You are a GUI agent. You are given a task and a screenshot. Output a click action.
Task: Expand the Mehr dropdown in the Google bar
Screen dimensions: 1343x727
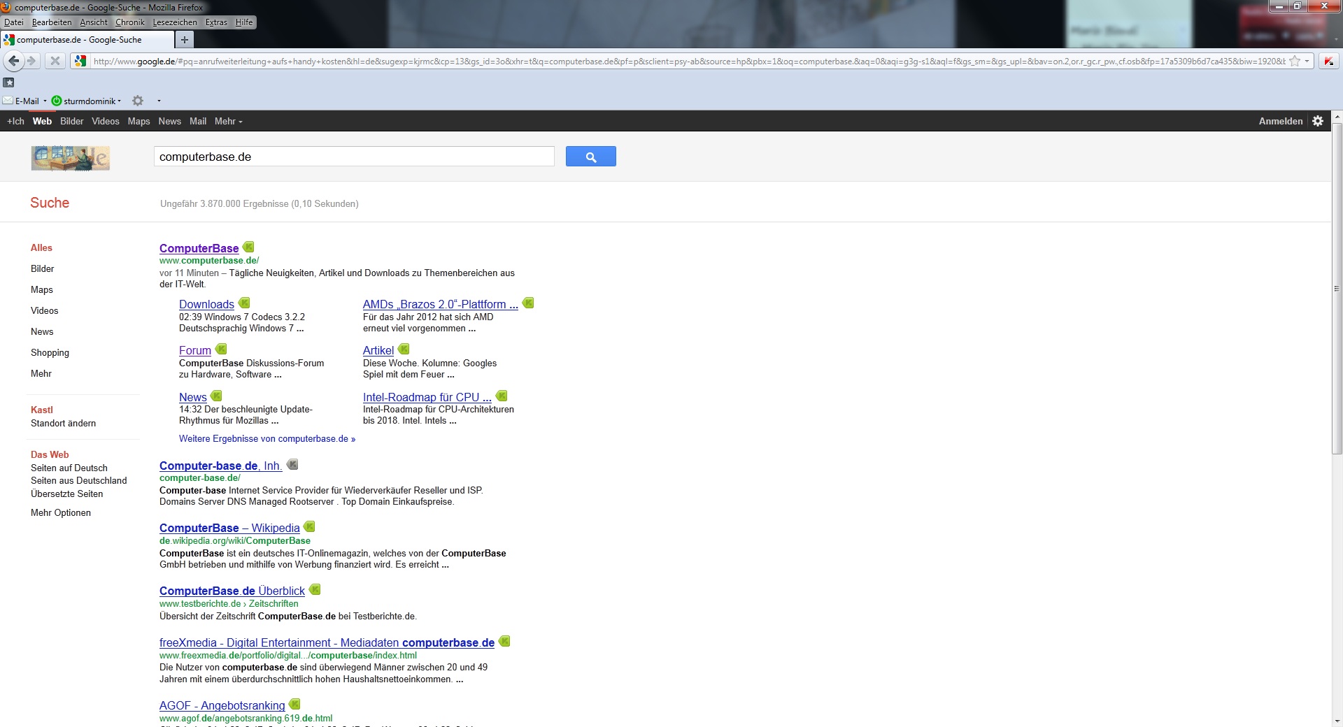pos(229,121)
